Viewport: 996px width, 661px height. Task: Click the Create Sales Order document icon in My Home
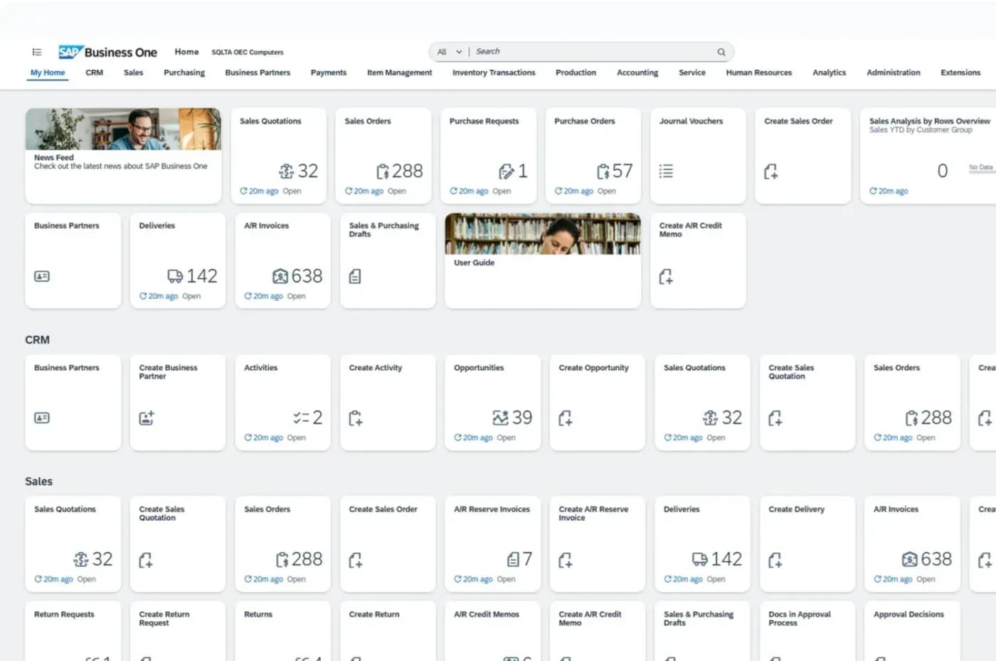click(x=770, y=171)
